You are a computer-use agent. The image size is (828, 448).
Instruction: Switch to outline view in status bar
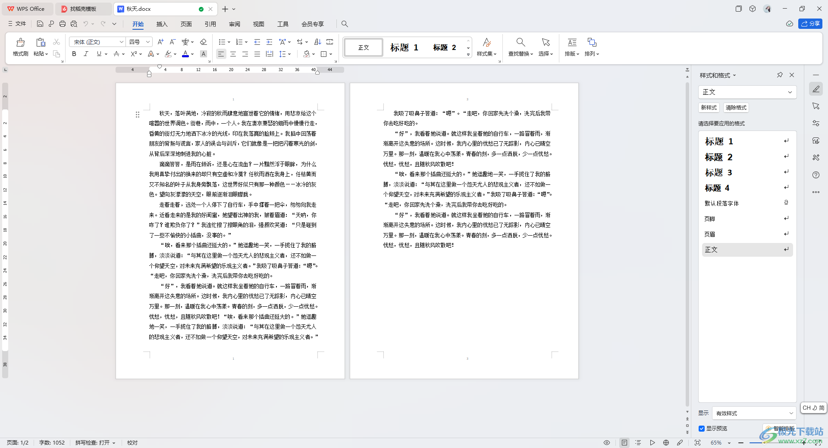point(638,442)
